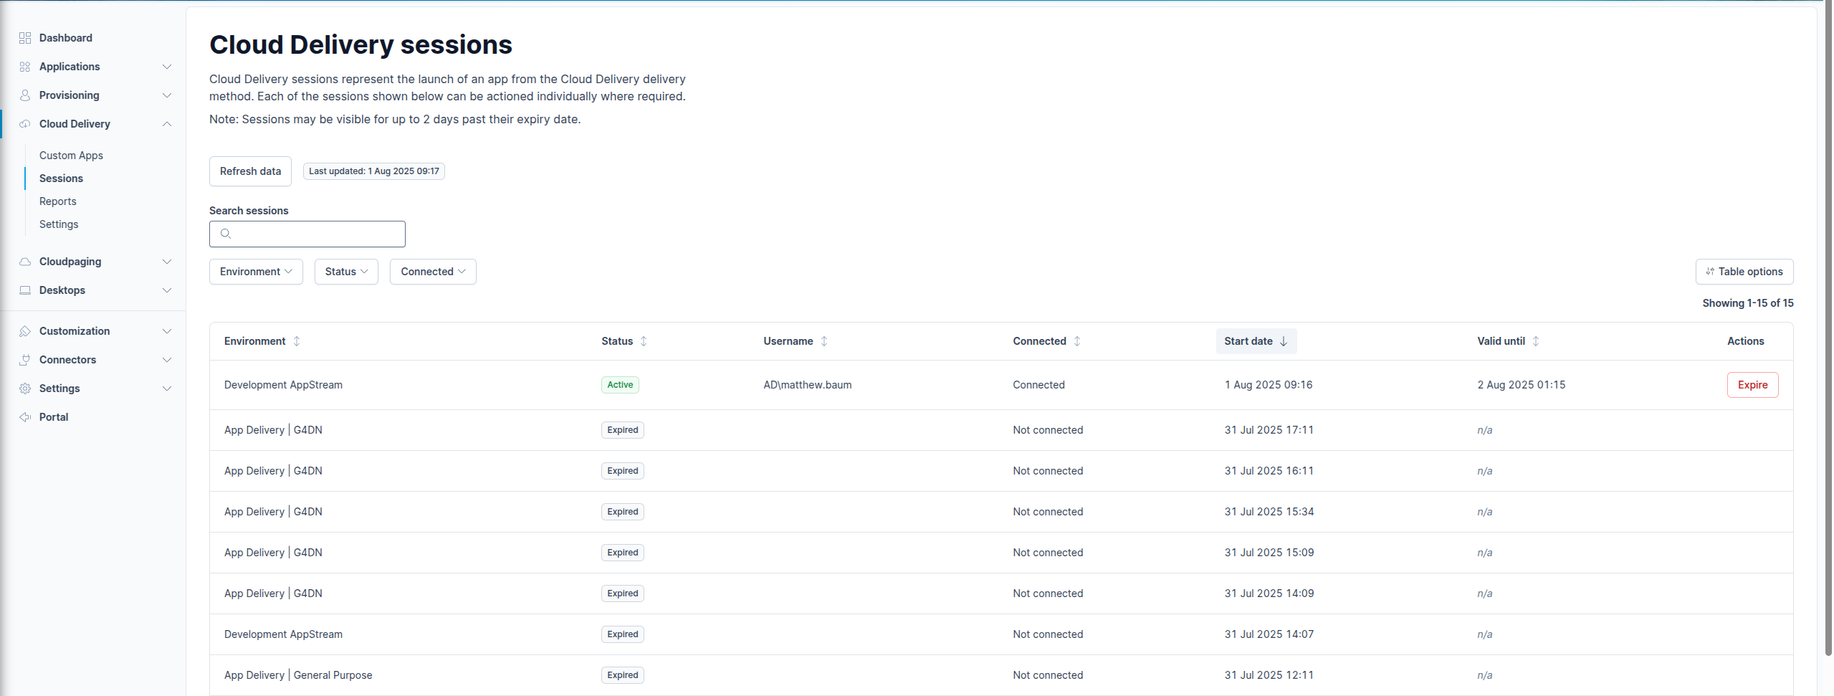Toggle Start date sort direction arrow
The width and height of the screenshot is (1834, 696).
(x=1284, y=341)
